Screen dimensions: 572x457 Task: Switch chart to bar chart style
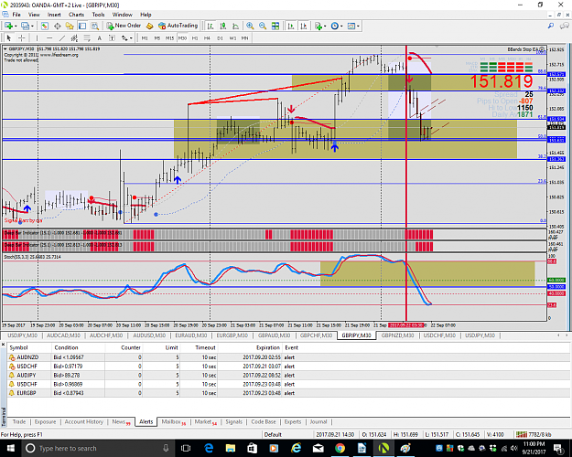pos(210,26)
